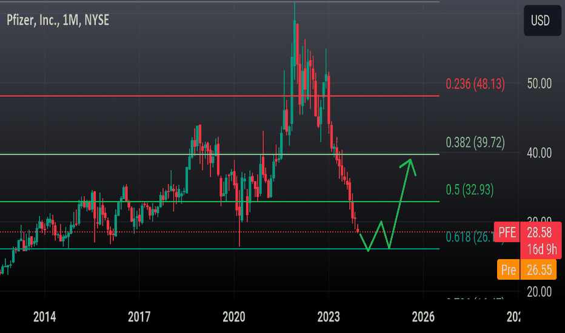This screenshot has width=565, height=333.
Task: Click the 16d 9h countdown label
Action: tap(541, 249)
